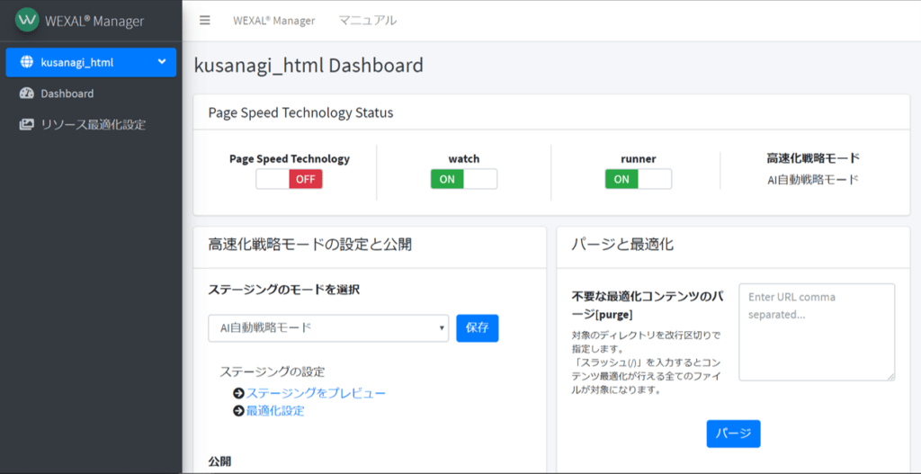Toggle the runner switch off
Image resolution: width=921 pixels, height=474 pixels.
coord(639,179)
